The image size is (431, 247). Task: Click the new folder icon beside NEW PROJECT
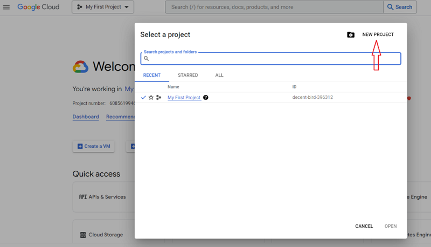(351, 35)
